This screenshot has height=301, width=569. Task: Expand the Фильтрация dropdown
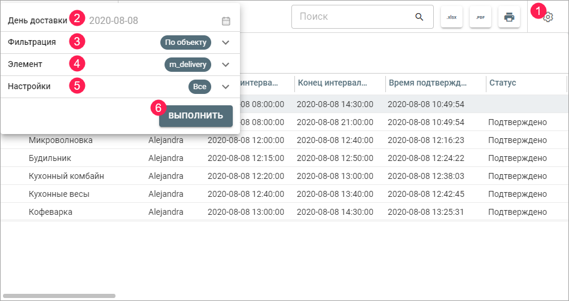226,42
